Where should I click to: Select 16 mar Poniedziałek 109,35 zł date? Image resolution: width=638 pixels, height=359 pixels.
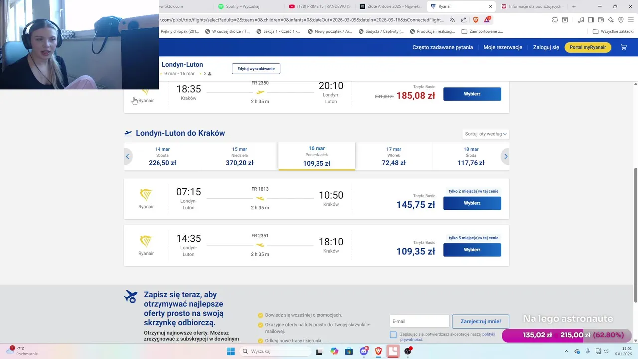pos(317,156)
